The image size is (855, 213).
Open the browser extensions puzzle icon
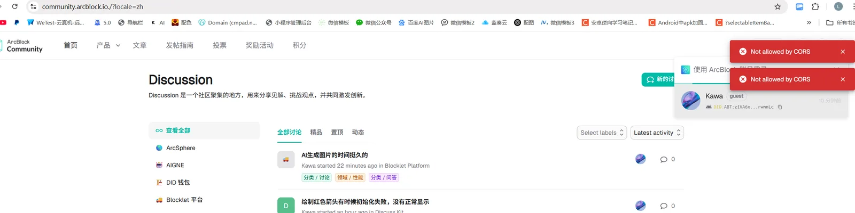pyautogui.click(x=815, y=6)
